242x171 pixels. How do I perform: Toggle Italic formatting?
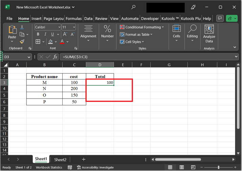(45, 34)
